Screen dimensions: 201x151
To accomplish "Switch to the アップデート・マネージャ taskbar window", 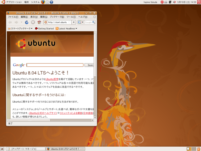I will [x=26, y=149].
